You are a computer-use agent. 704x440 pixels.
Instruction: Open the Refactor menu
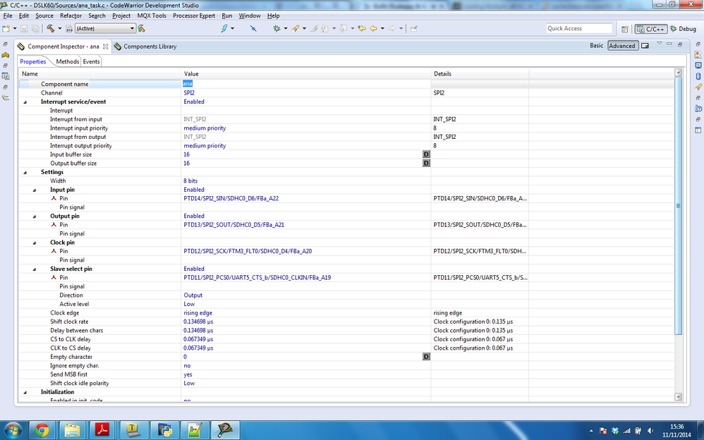point(71,16)
